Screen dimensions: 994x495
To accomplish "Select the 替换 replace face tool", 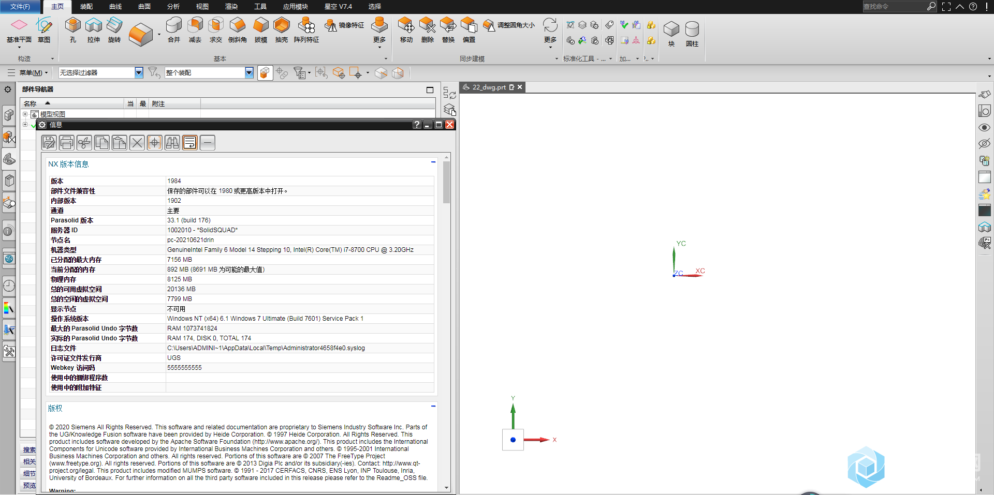I will (448, 30).
